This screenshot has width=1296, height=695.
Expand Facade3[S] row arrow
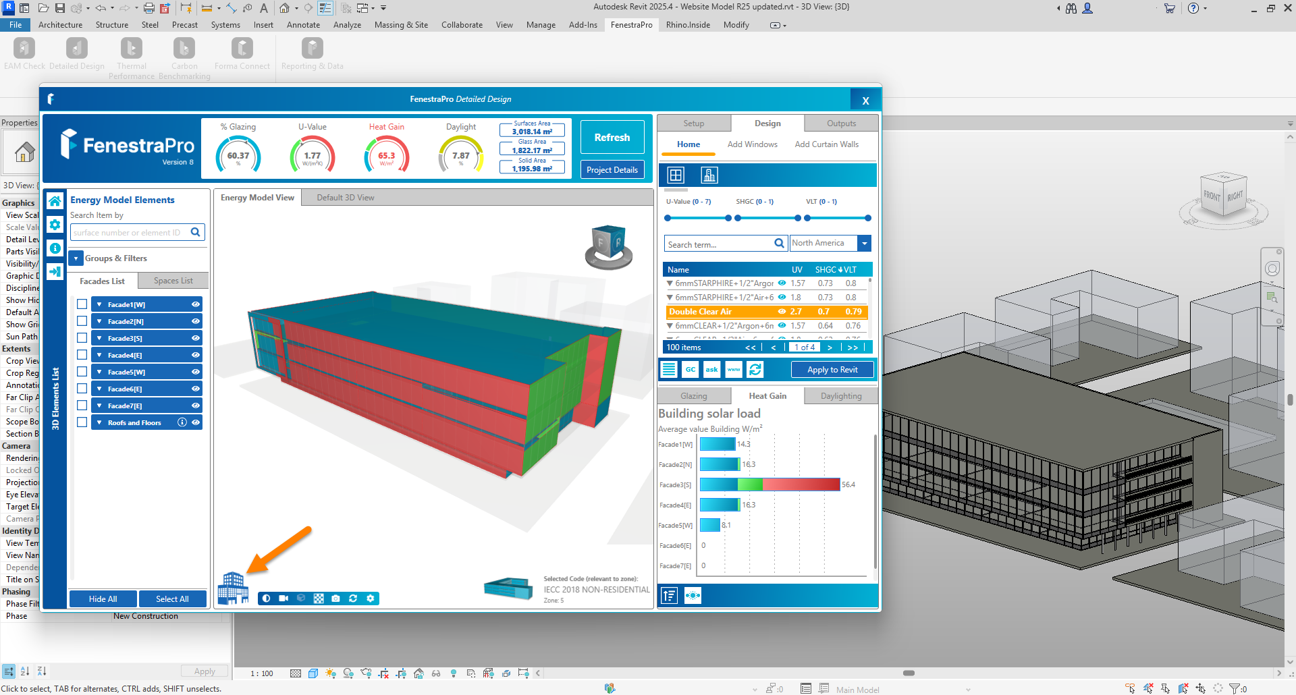[99, 338]
